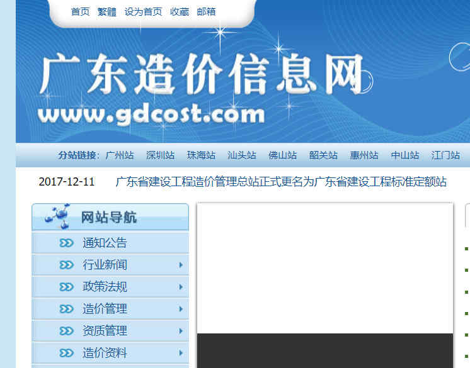Open the 韶关站 sub-site link
Viewport: 470px width, 368px height.
point(323,155)
